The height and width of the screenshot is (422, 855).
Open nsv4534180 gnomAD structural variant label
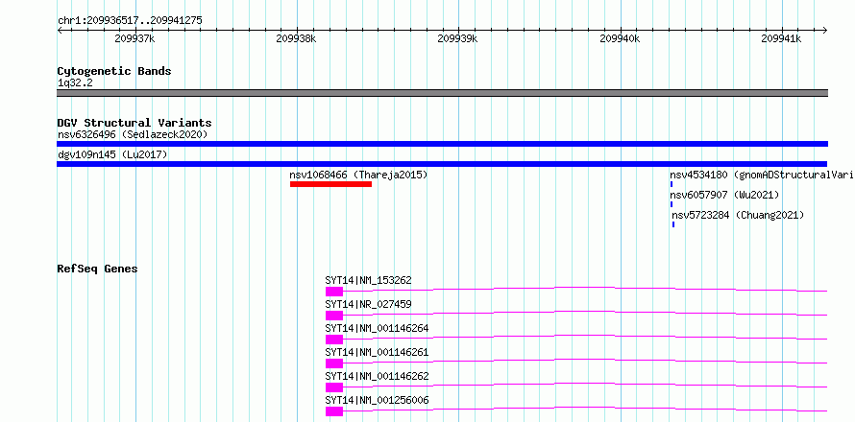click(762, 175)
